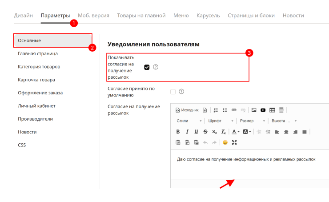Switch to the top Новости tab
Image resolution: width=329 pixels, height=202 pixels.
coord(293,16)
